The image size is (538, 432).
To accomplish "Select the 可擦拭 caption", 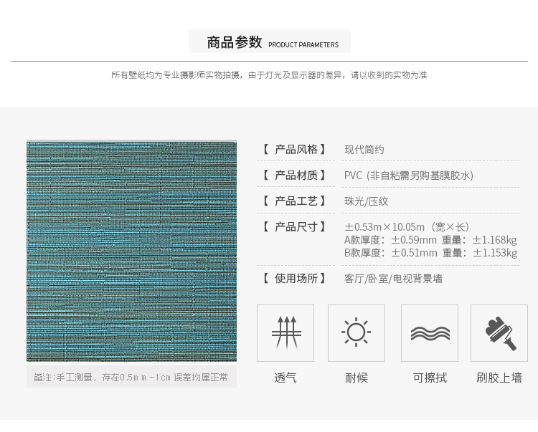I will pyautogui.click(x=429, y=378).
